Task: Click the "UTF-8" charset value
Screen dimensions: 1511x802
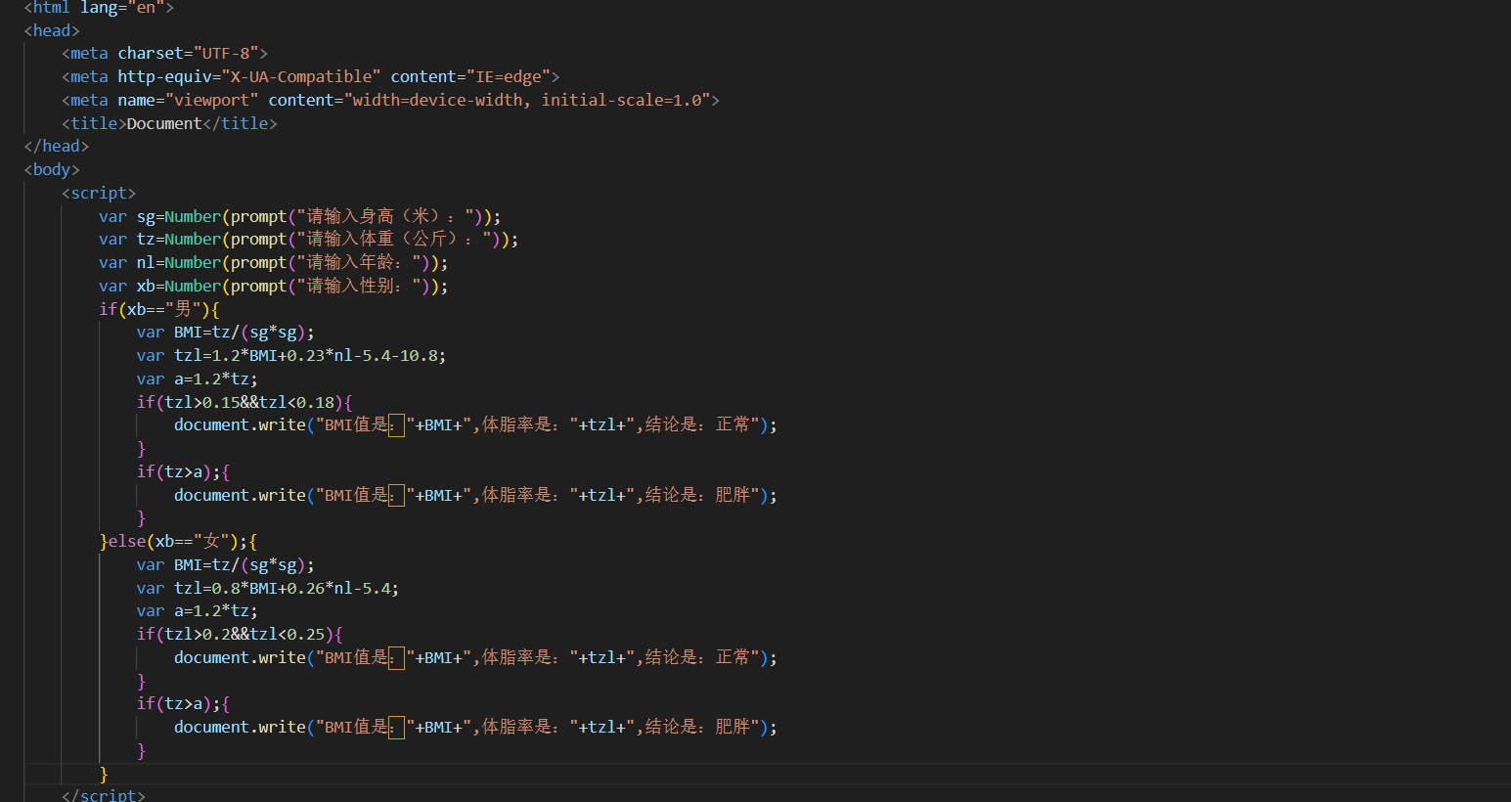Action: click(226, 54)
